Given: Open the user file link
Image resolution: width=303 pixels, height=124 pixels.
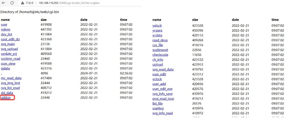Looking at the screenshot, I should pos(4,25).
